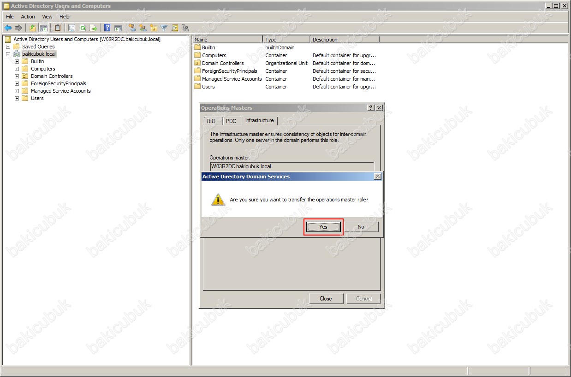Toggle the show/hide console tree icon

click(44, 28)
